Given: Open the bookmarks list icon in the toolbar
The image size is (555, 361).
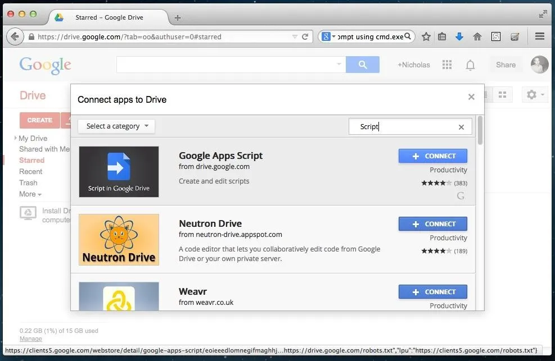Looking at the screenshot, I should [442, 36].
